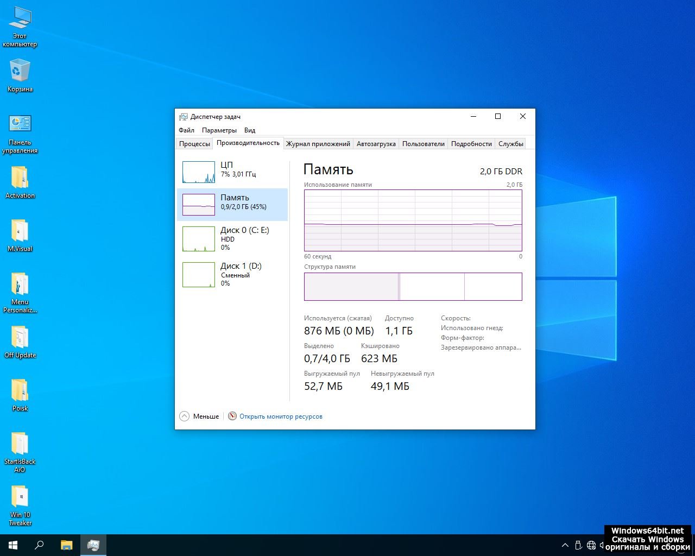Image resolution: width=695 pixels, height=556 pixels.
Task: Open File Explorer from the taskbar
Action: coord(66,545)
